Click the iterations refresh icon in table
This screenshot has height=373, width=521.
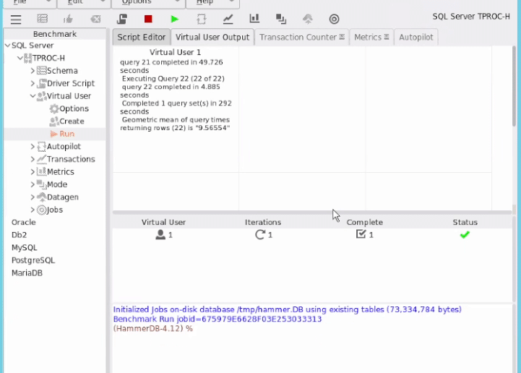(260, 235)
